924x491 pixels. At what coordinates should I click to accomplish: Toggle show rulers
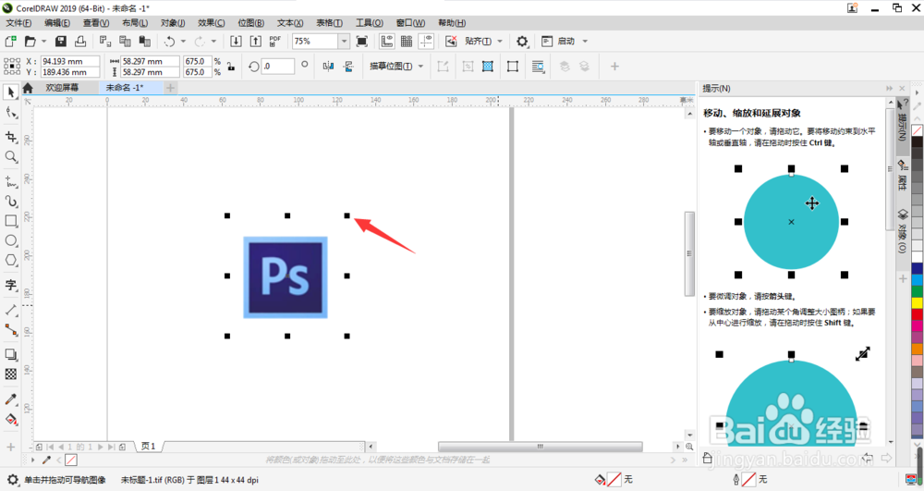click(386, 42)
